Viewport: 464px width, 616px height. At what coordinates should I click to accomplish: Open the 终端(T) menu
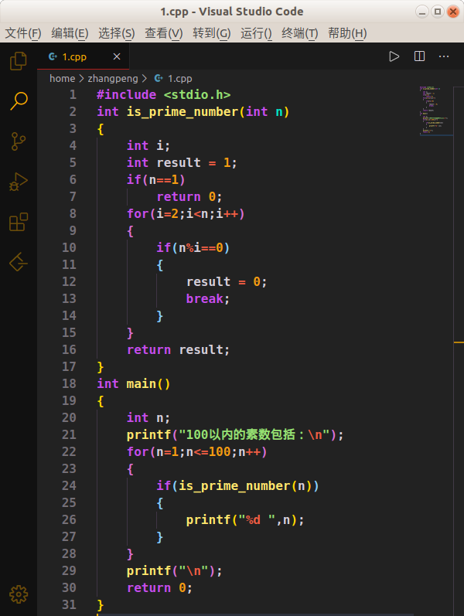299,33
